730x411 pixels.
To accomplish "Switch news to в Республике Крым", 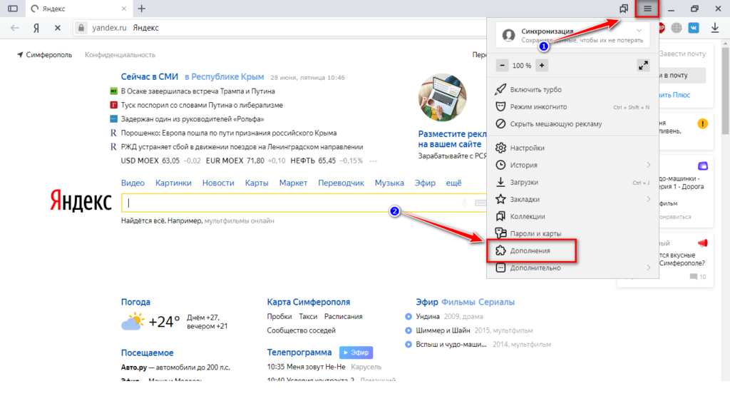I will (225, 77).
